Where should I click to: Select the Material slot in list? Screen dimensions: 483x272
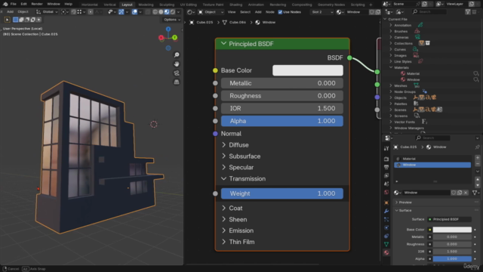point(432,159)
